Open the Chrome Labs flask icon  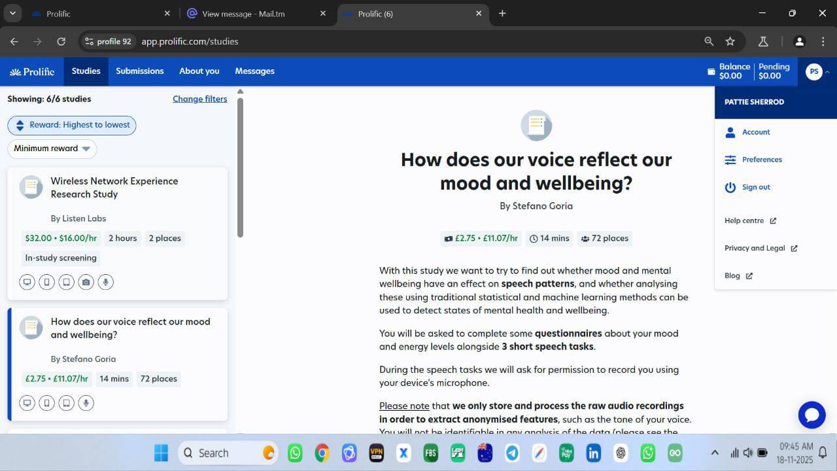(762, 41)
